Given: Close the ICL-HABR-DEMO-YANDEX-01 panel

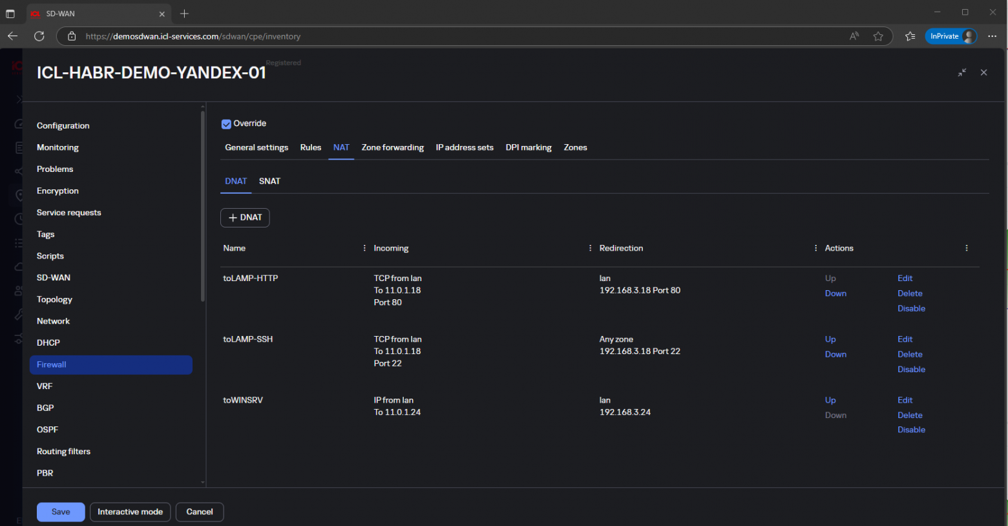Looking at the screenshot, I should 983,72.
